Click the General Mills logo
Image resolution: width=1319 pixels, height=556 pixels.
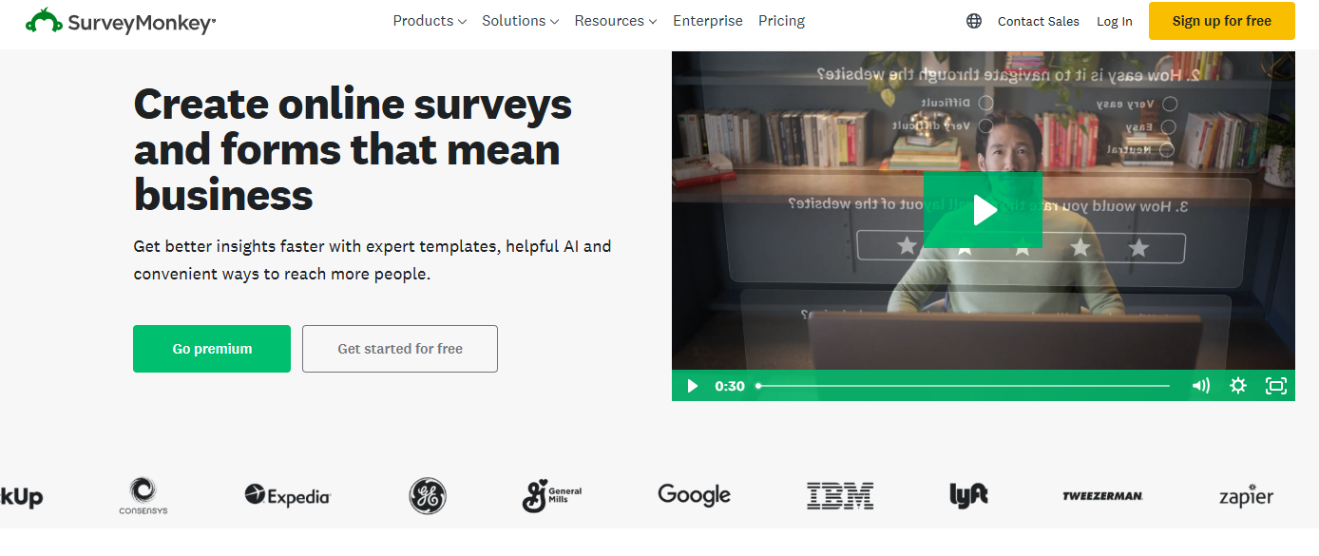pyautogui.click(x=551, y=496)
